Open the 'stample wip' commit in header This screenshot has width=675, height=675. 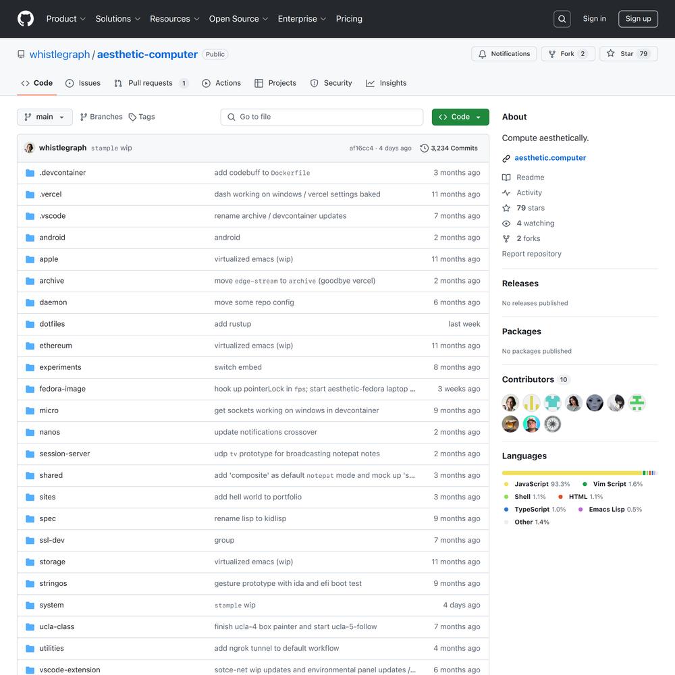click(x=111, y=148)
